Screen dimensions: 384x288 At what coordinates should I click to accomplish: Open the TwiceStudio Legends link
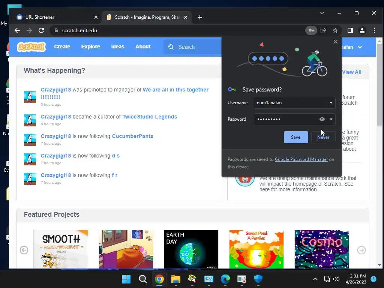pyautogui.click(x=150, y=117)
